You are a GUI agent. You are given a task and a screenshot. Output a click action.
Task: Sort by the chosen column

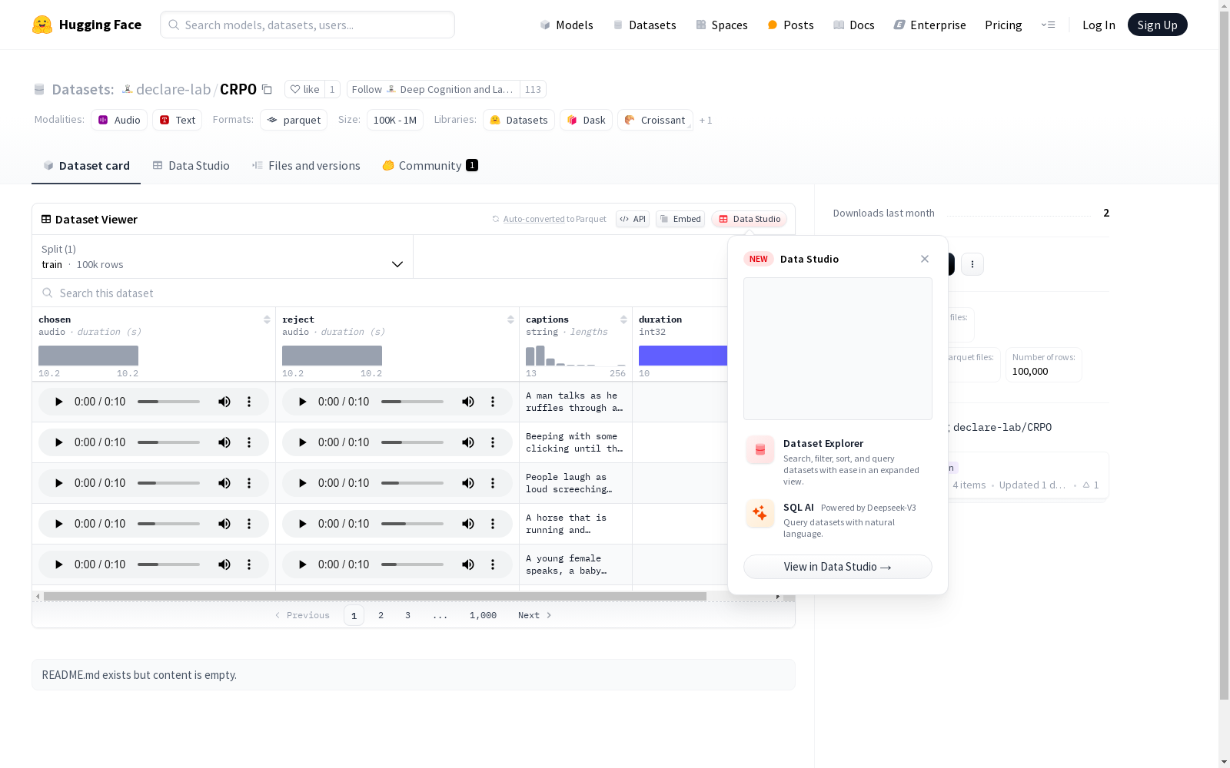coord(267,319)
